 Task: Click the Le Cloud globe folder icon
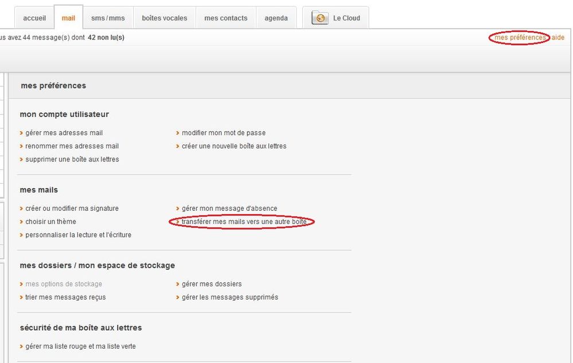[319, 18]
